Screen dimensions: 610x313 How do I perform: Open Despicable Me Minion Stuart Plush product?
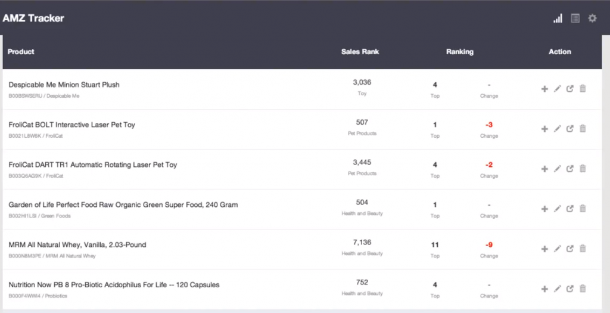click(64, 85)
